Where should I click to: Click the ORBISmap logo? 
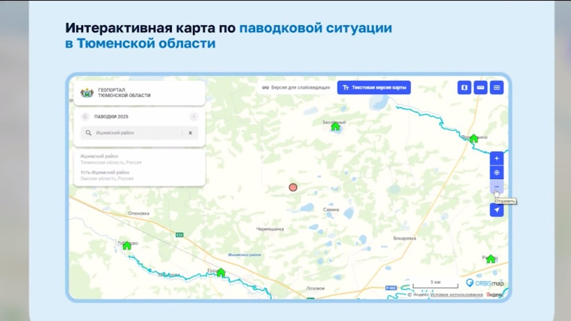pyautogui.click(x=485, y=283)
